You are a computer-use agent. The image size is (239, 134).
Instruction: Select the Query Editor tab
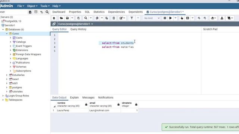pyautogui.click(x=59, y=29)
